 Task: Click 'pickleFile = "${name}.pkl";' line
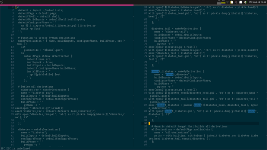click(43, 50)
